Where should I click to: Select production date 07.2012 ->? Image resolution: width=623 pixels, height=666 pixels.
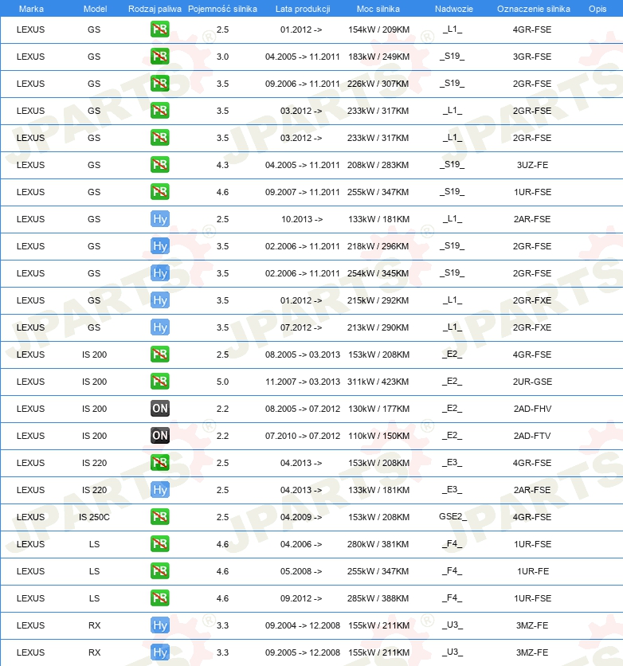pos(301,327)
